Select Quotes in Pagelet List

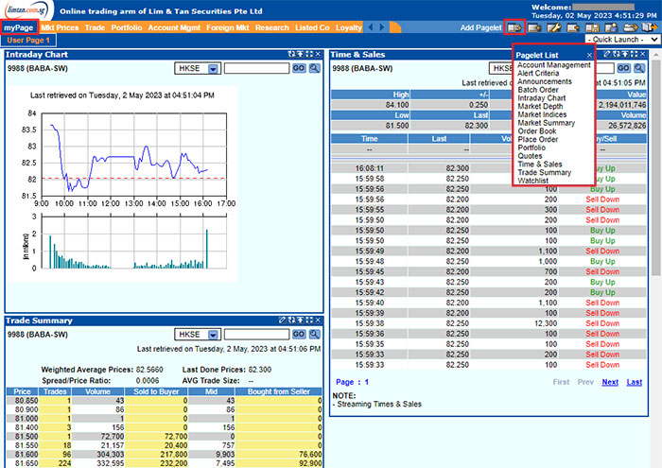pyautogui.click(x=530, y=156)
